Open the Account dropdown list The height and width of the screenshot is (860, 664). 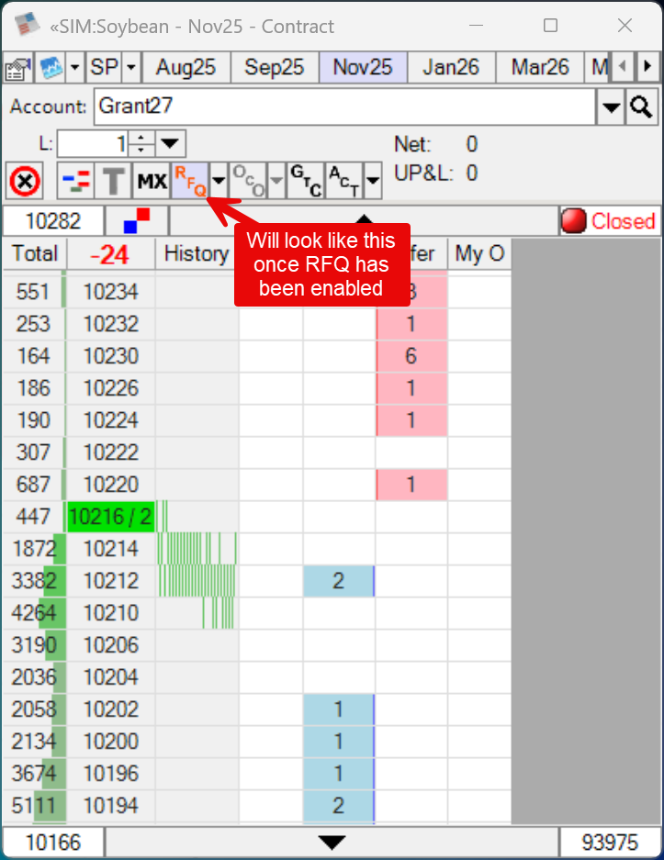click(611, 107)
